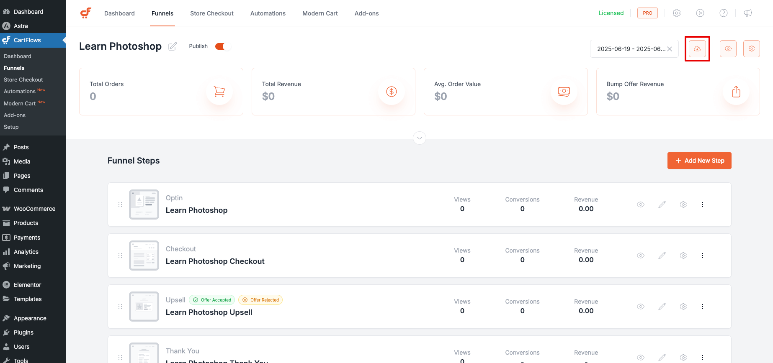Preview the funnel with the orange eye button

click(x=728, y=49)
